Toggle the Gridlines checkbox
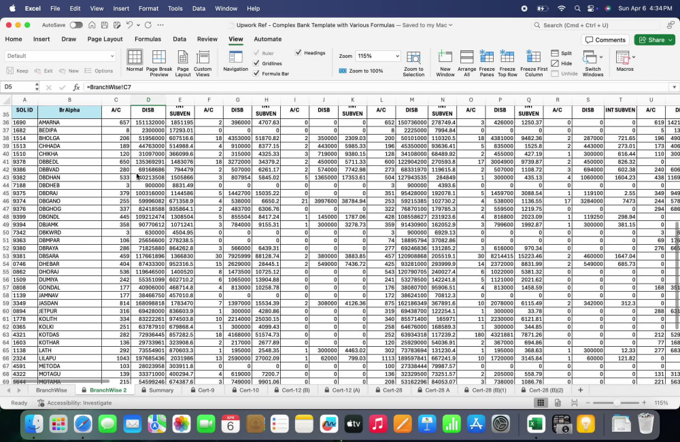The width and height of the screenshot is (680, 442). 256,63
